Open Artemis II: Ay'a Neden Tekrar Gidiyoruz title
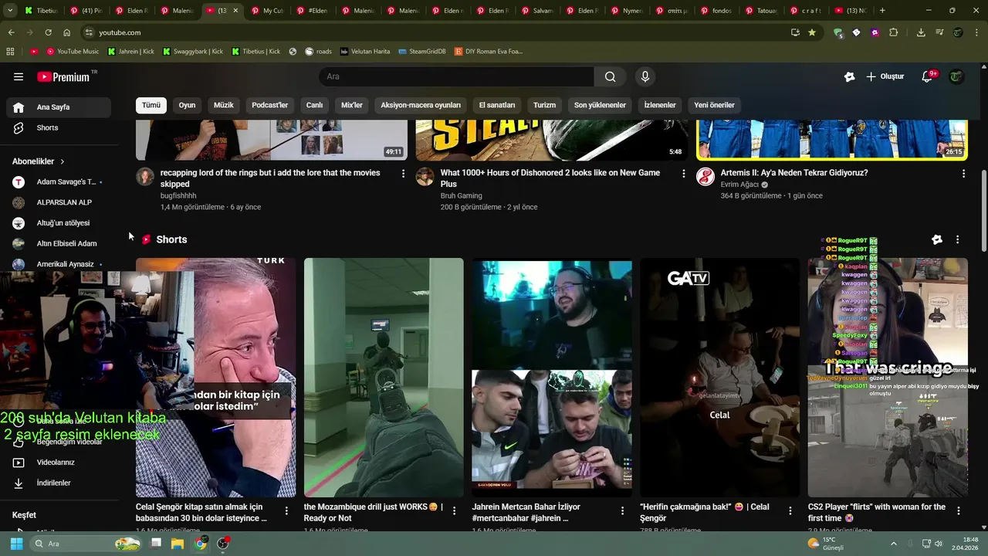 point(794,173)
